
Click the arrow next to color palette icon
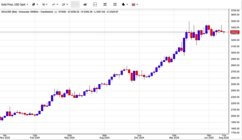[127, 5]
